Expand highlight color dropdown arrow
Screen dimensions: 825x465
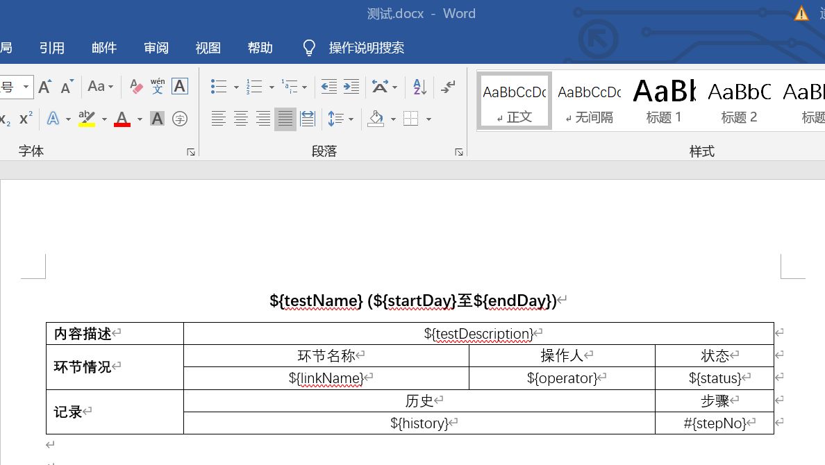coord(104,119)
